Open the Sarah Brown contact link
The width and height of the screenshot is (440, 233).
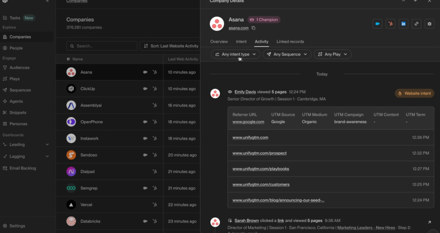tap(246, 221)
